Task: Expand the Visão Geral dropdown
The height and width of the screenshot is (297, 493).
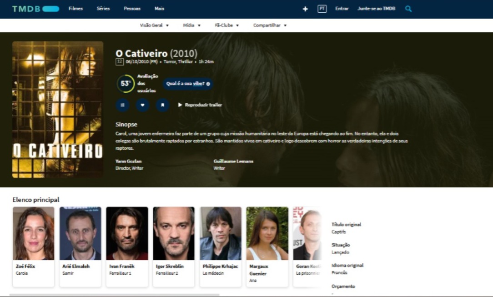Action: [154, 25]
